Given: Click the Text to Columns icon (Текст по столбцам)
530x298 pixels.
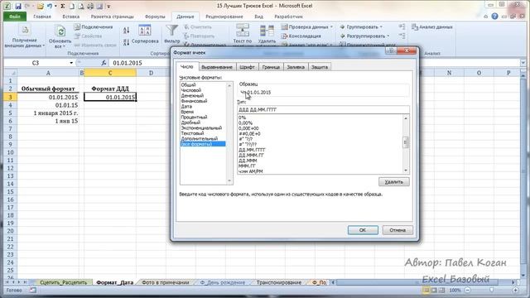Looking at the screenshot, I should tap(243, 31).
